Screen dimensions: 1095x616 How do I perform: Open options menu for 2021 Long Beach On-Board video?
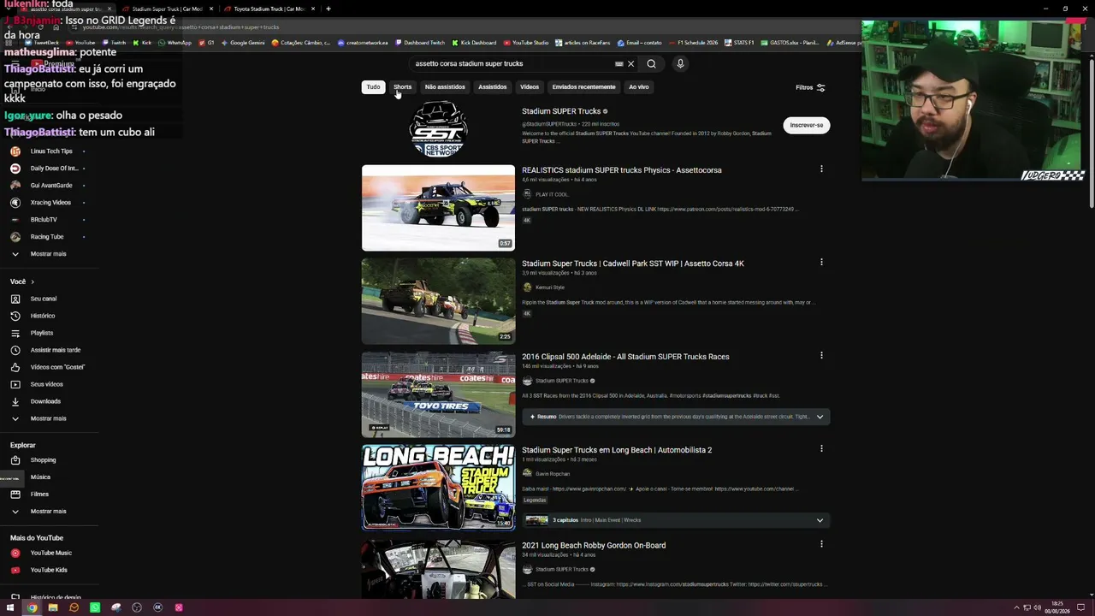821,544
